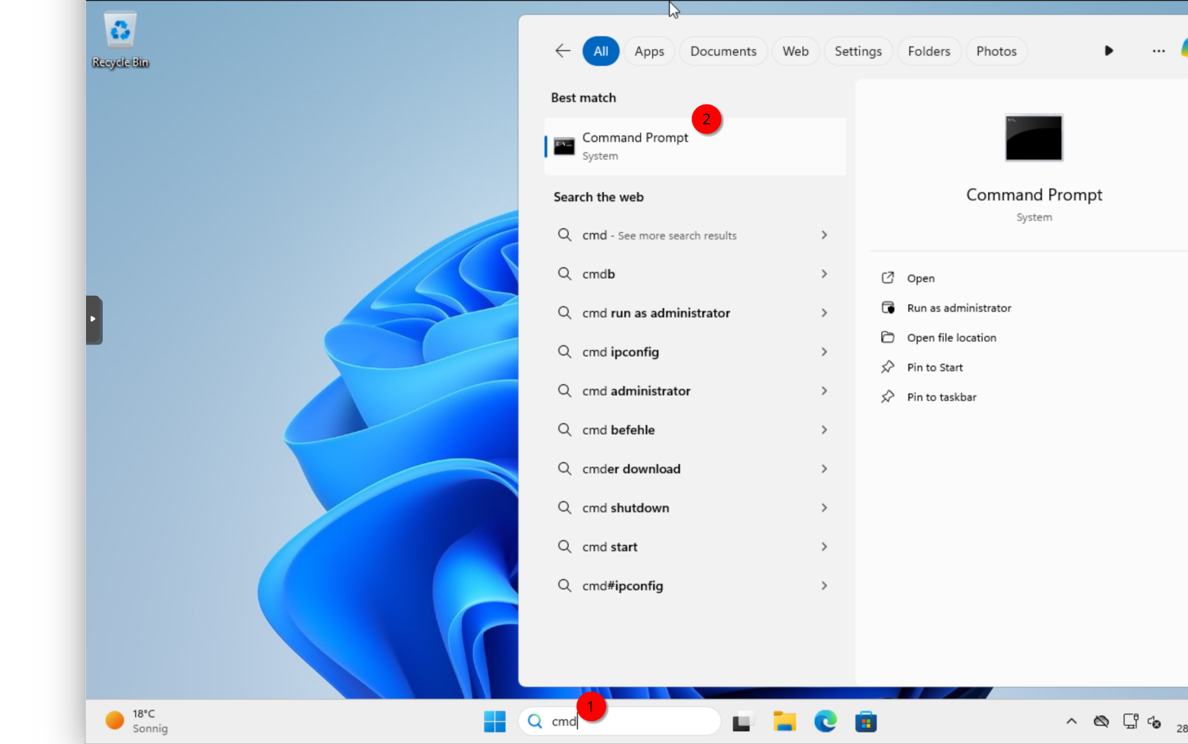
Task: Select the 'cmd#ipconfig' suggestion
Action: click(695, 586)
